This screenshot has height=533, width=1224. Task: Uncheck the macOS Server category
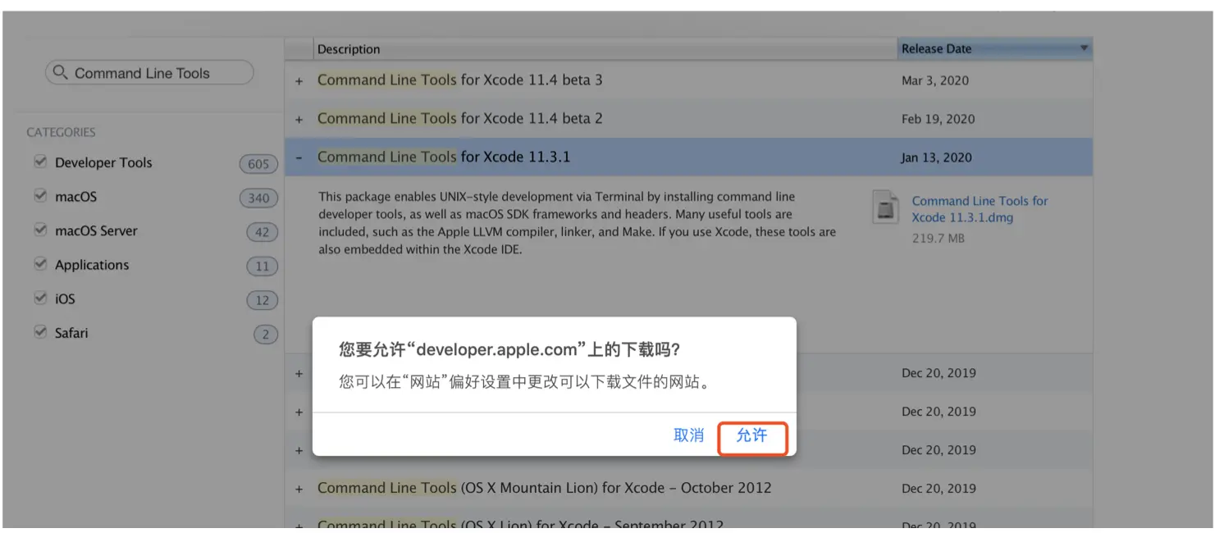click(40, 230)
